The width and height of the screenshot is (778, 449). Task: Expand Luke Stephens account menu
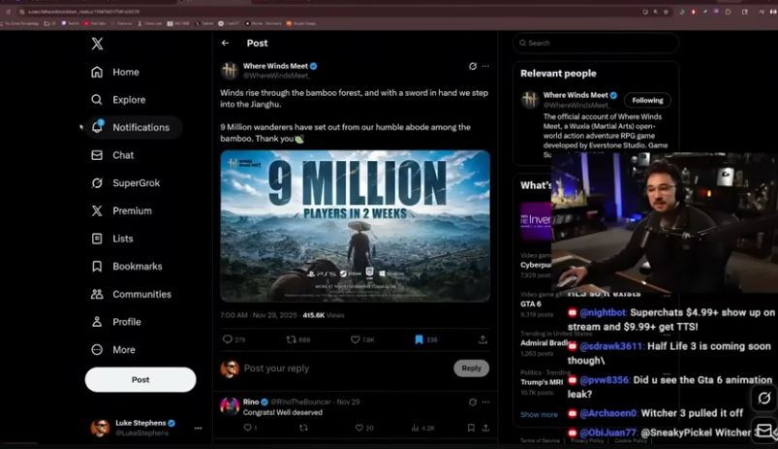[198, 428]
